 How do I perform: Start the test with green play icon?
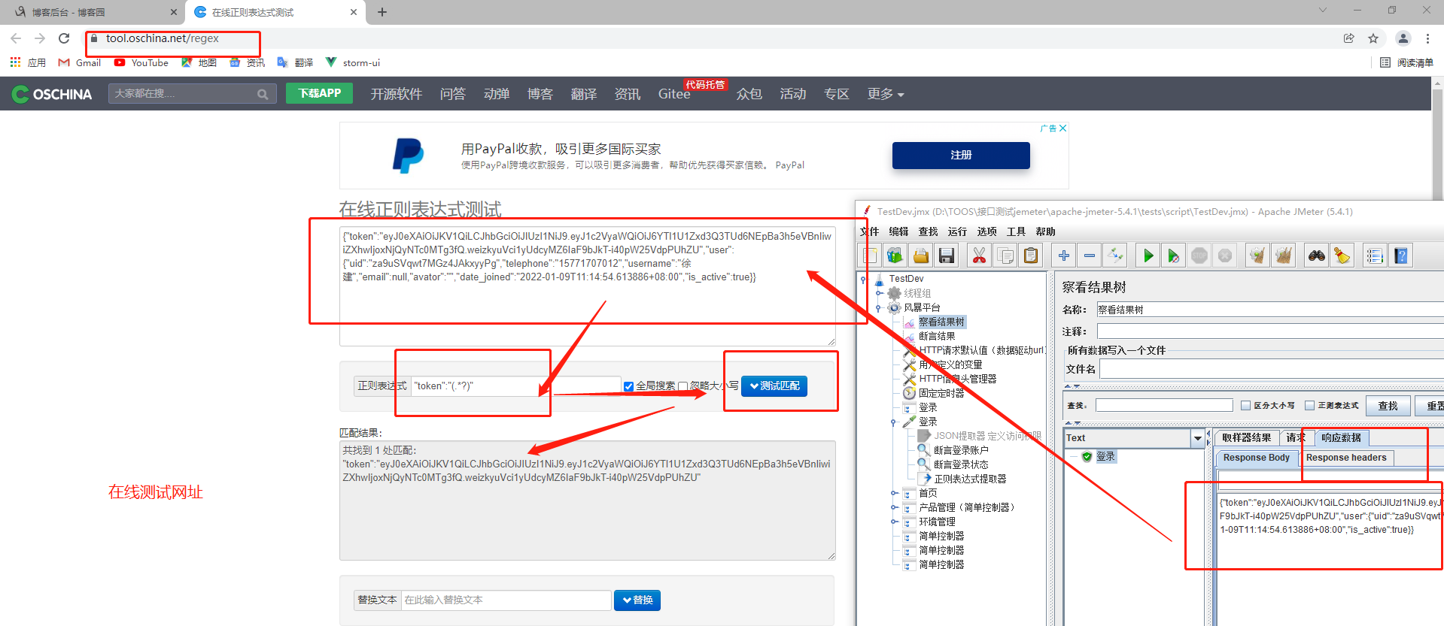(x=1148, y=256)
